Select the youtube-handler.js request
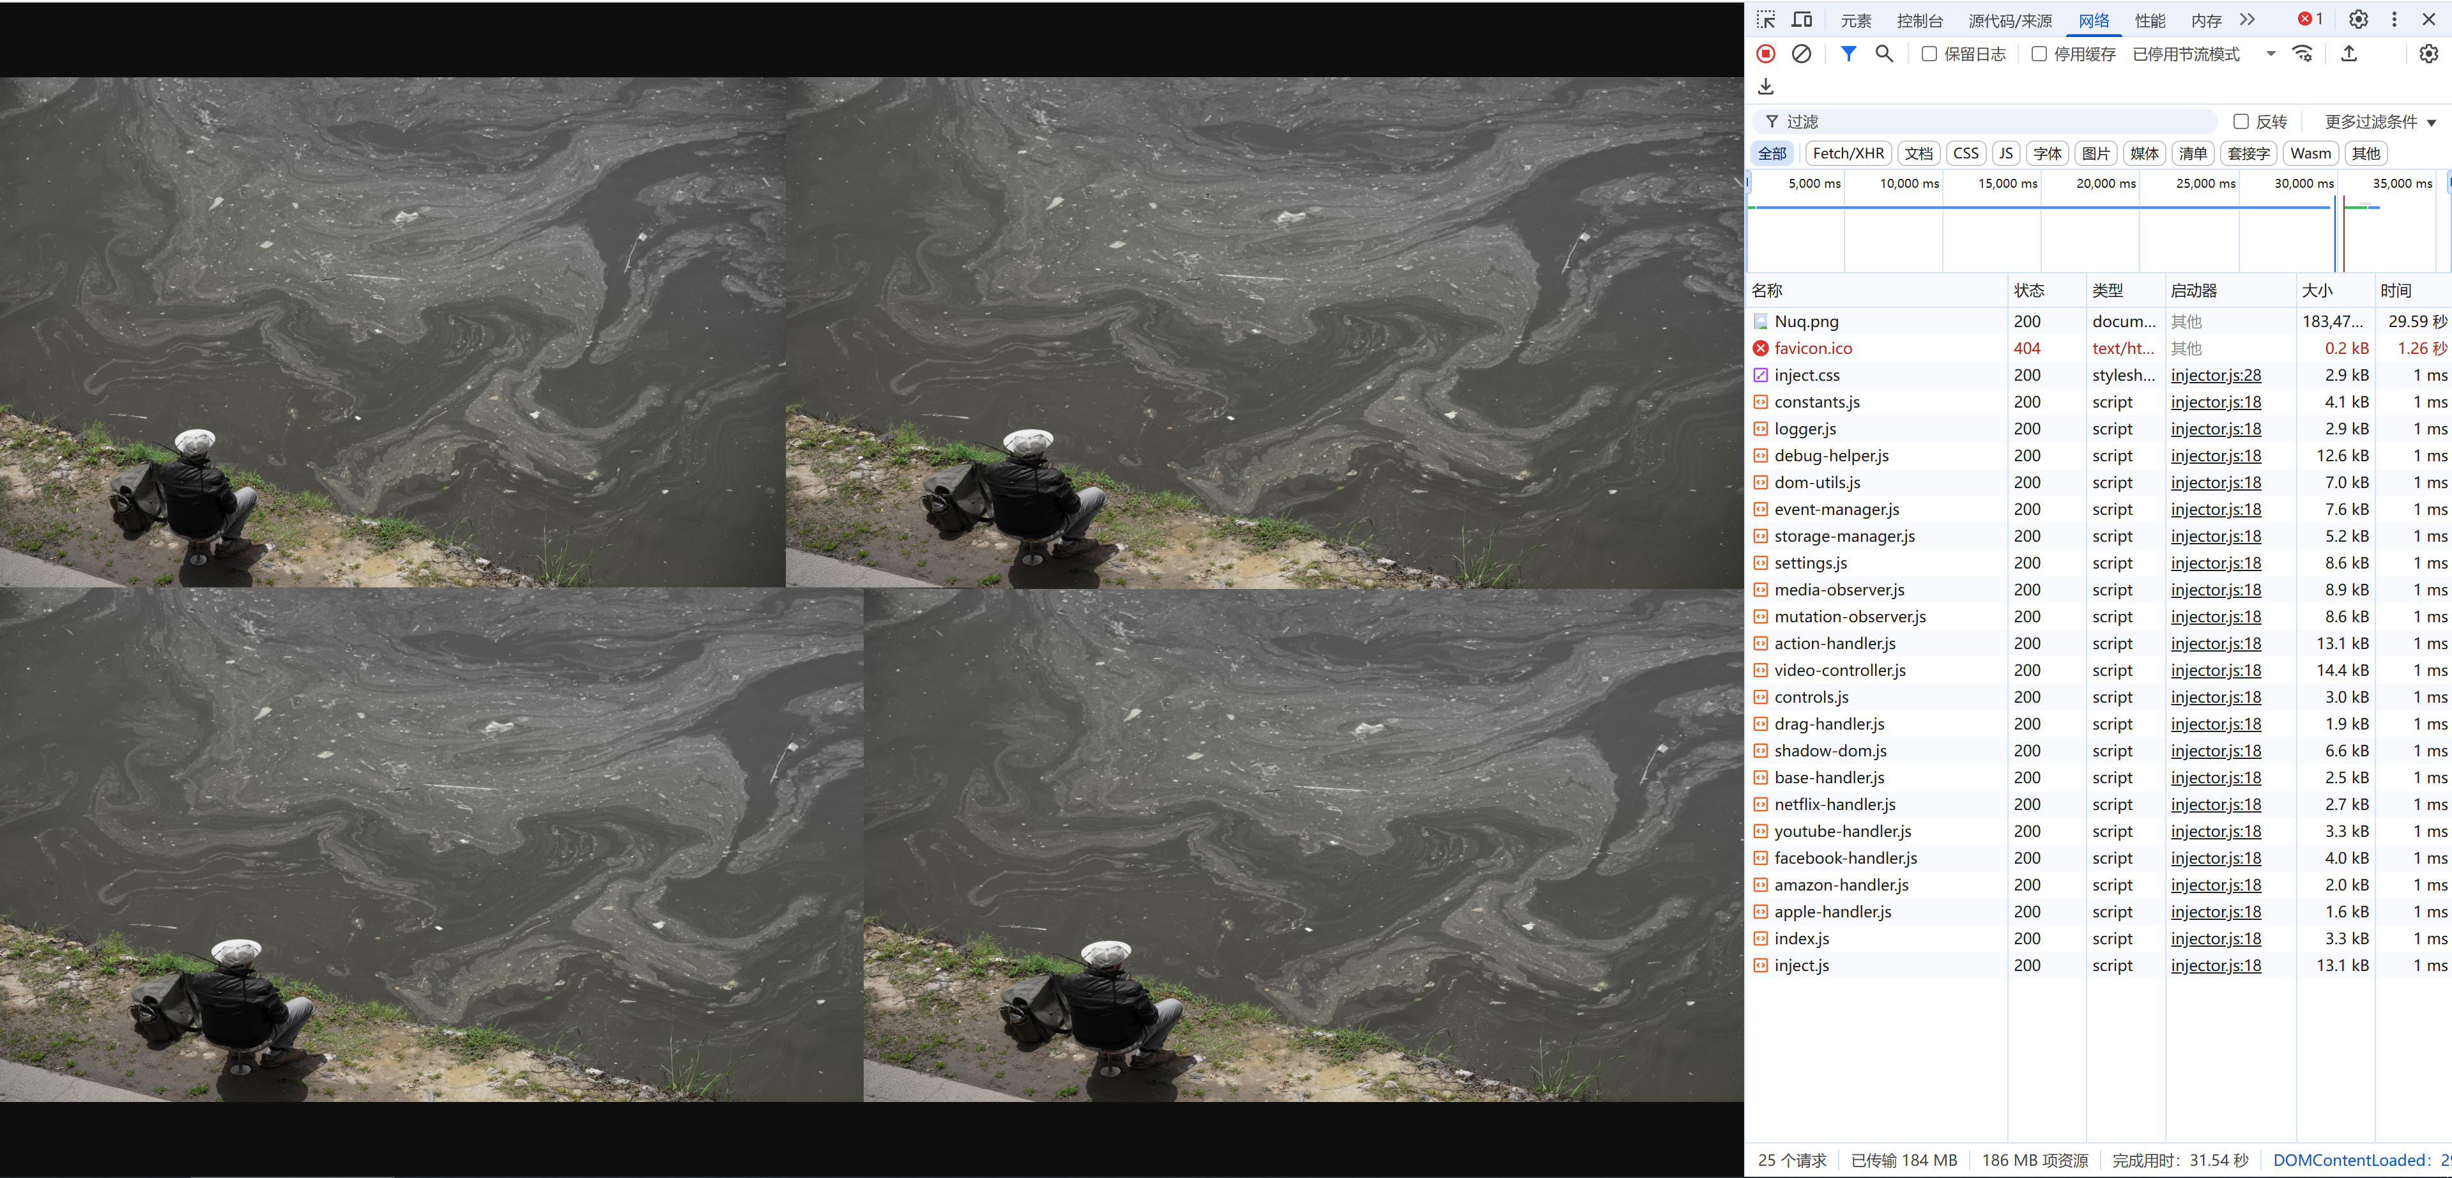Image resolution: width=2452 pixels, height=1178 pixels. point(2099,830)
